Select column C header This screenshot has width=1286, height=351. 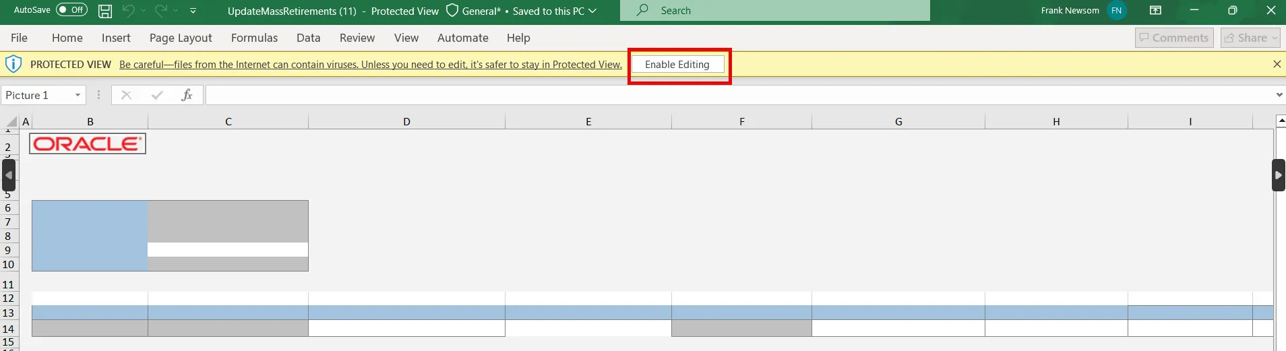click(x=228, y=122)
